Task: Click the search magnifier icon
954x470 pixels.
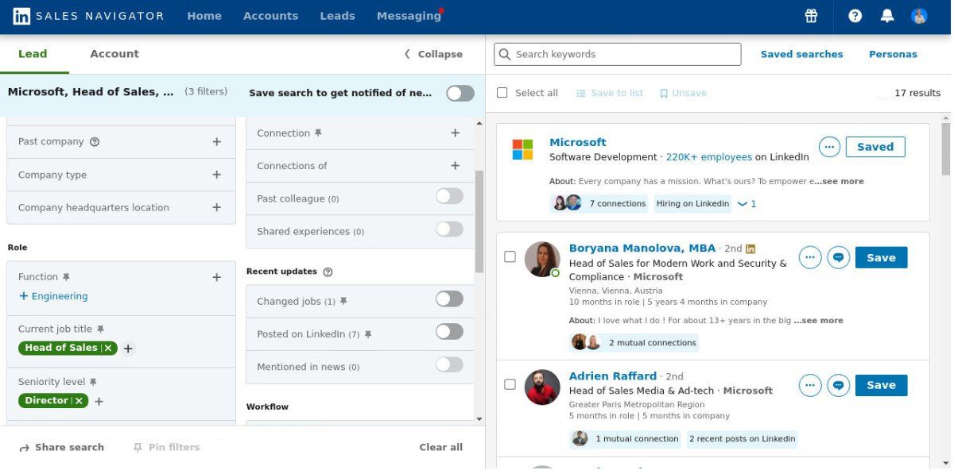Action: [x=504, y=54]
